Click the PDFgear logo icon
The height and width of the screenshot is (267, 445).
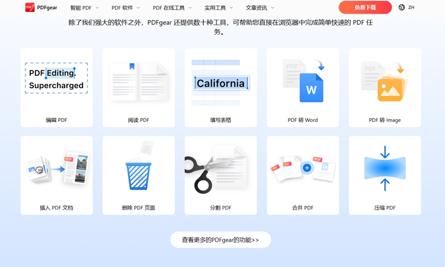point(30,8)
